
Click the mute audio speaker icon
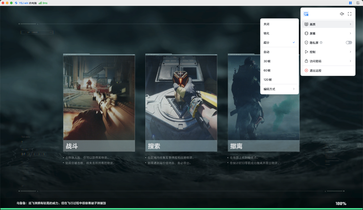(342, 14)
